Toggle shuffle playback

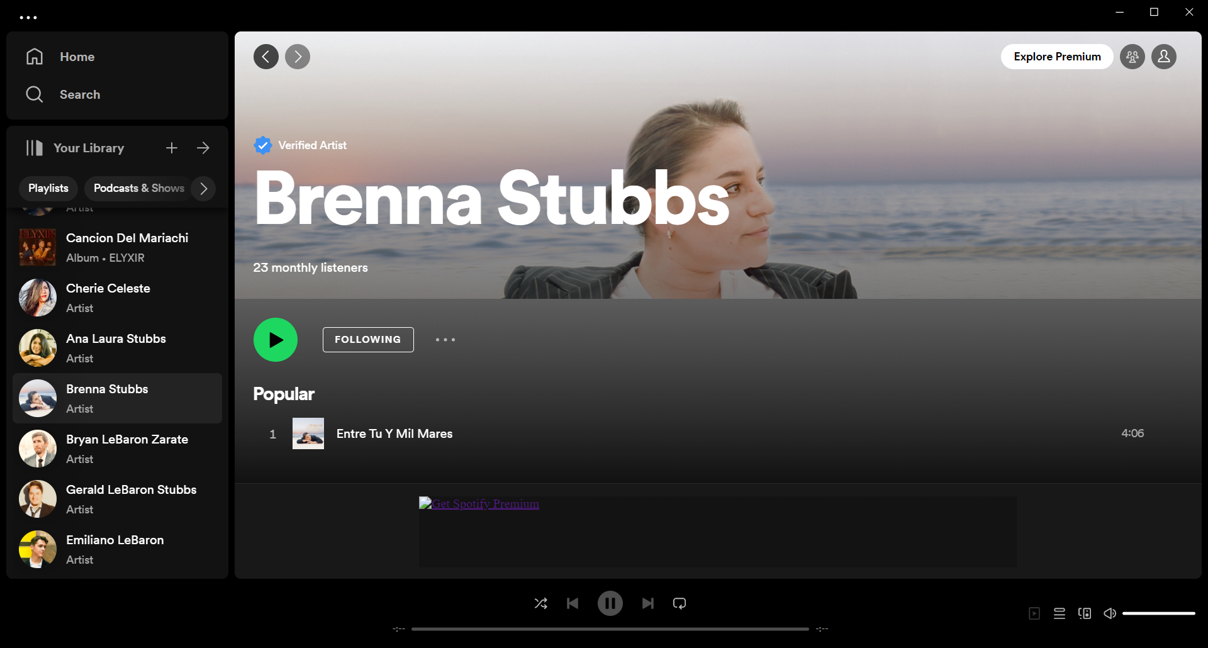(540, 603)
